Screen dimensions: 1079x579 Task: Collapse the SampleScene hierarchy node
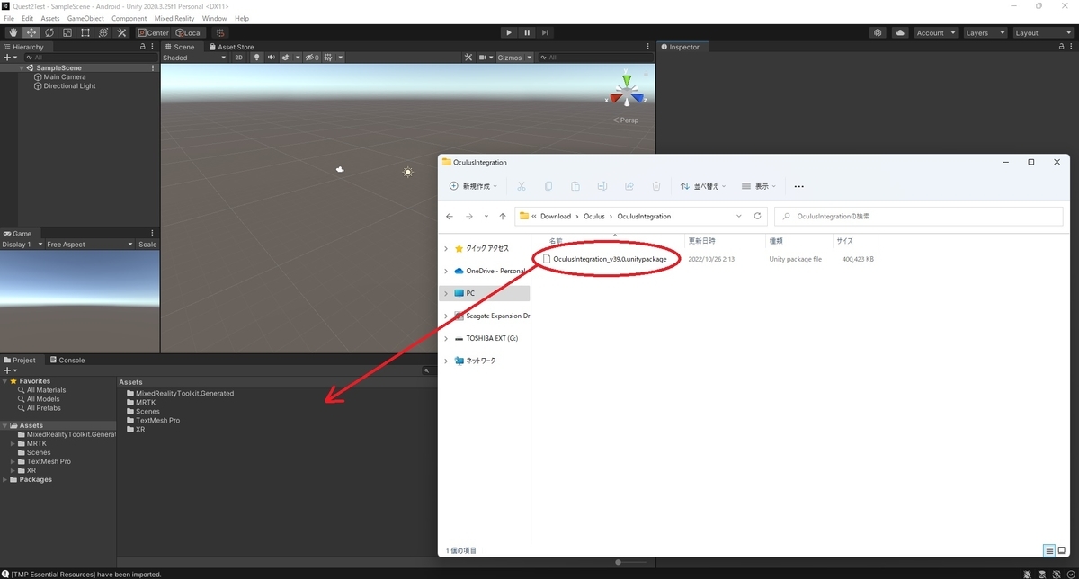22,68
